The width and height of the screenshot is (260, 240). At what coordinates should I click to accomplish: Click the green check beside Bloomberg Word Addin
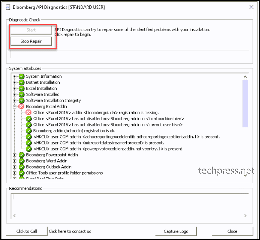tap(21, 161)
